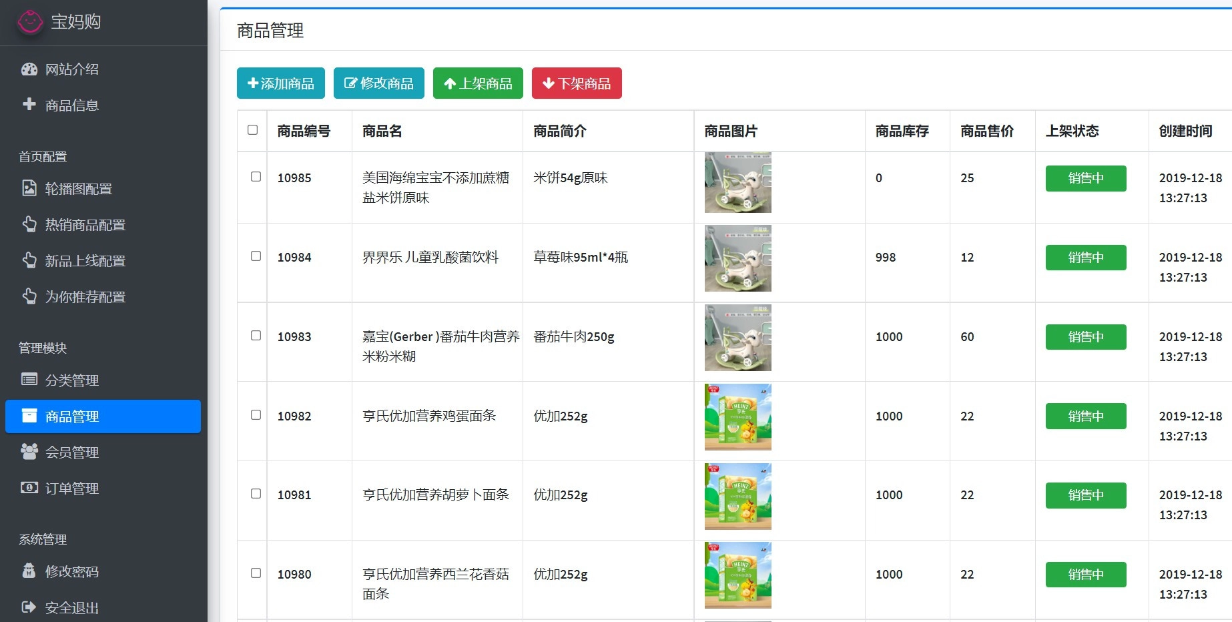Check the box for product 10985
Image resolution: width=1232 pixels, height=622 pixels.
click(256, 177)
